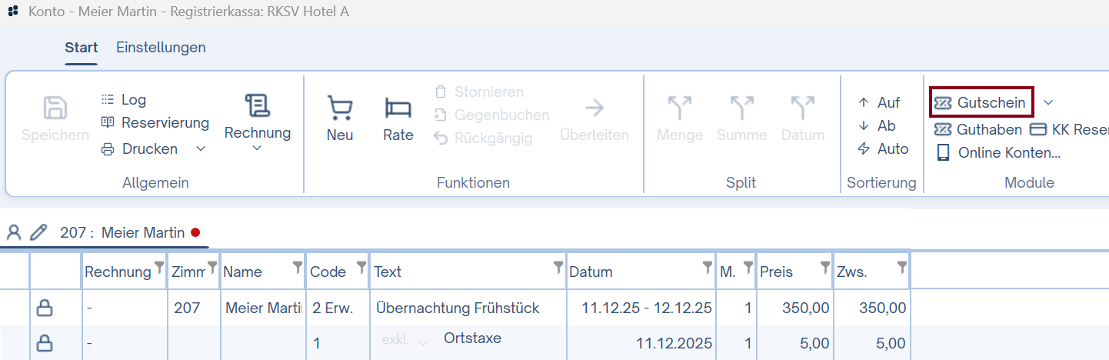Viewport: 1109px width, 360px height.
Task: Click the Neu shopping cart icon
Action: [339, 108]
